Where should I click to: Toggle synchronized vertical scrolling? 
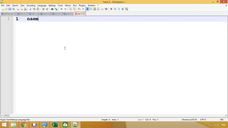(x=70, y=9)
